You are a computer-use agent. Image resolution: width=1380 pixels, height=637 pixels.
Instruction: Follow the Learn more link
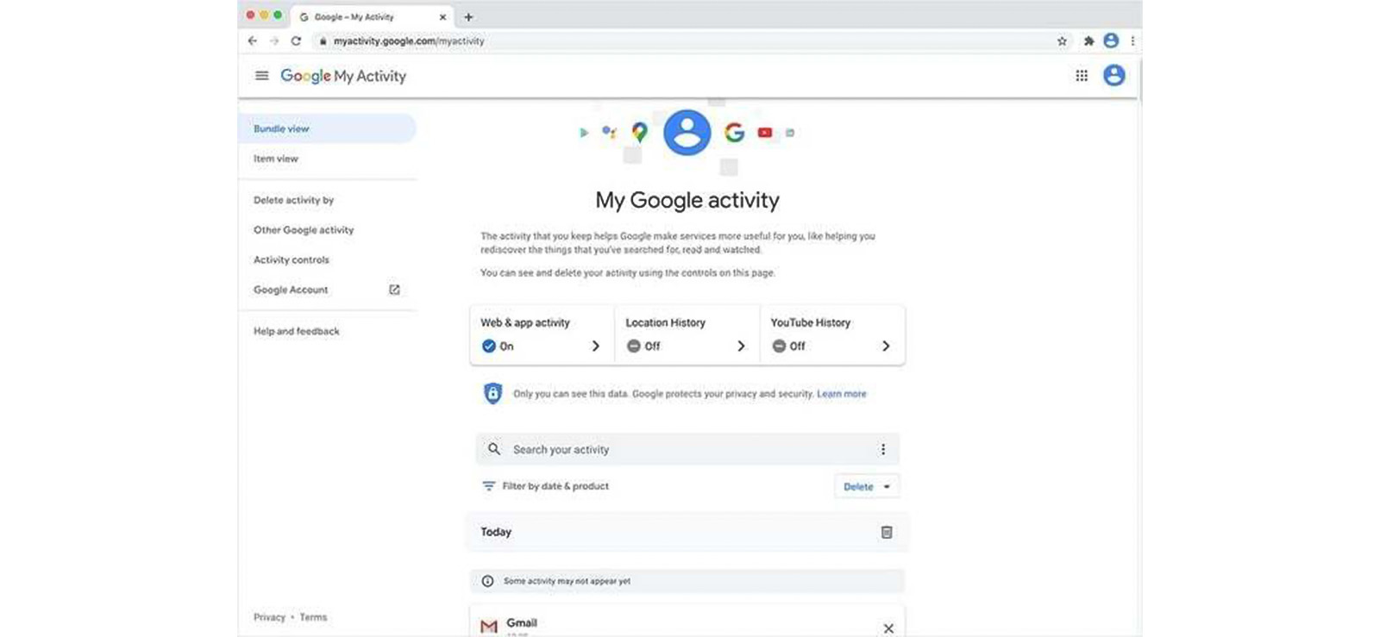tap(841, 394)
